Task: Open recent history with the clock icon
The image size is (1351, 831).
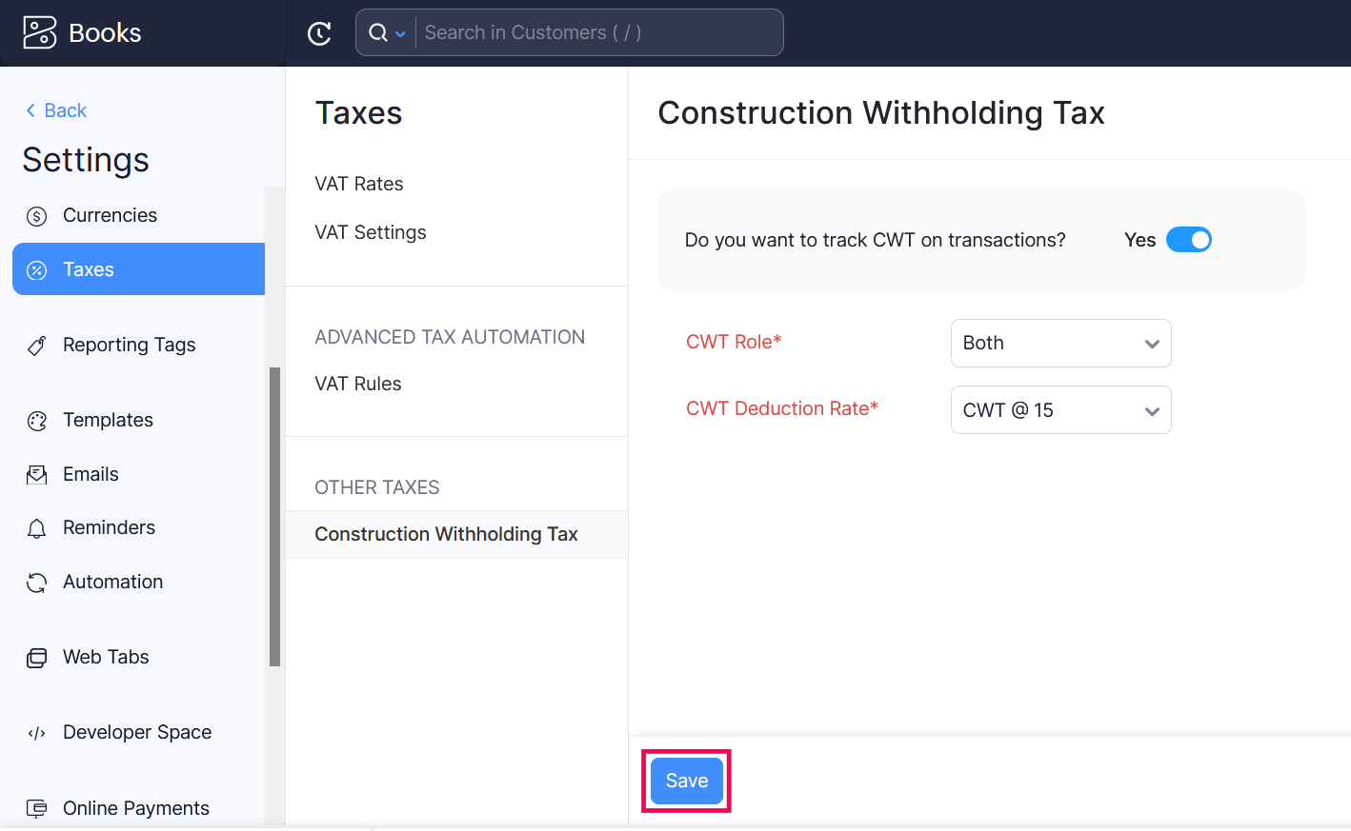Action: click(319, 31)
